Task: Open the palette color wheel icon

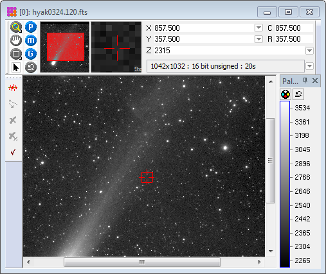Action: point(285,94)
